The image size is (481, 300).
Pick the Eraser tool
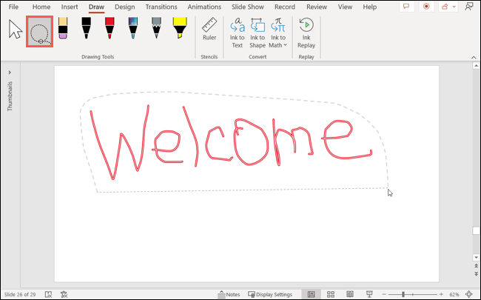click(63, 28)
